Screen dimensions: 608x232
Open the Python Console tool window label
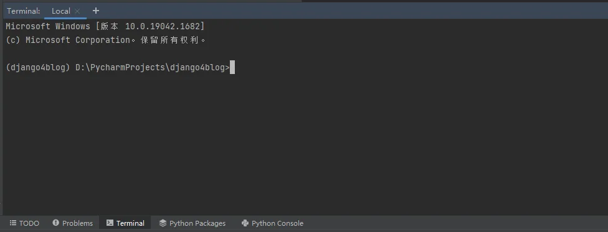pyautogui.click(x=278, y=223)
